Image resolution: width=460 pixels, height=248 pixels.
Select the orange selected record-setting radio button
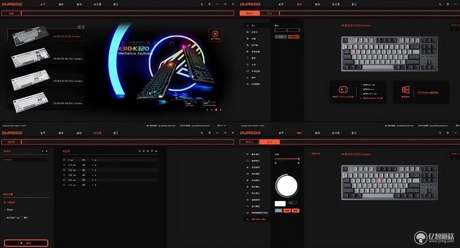click(5, 202)
